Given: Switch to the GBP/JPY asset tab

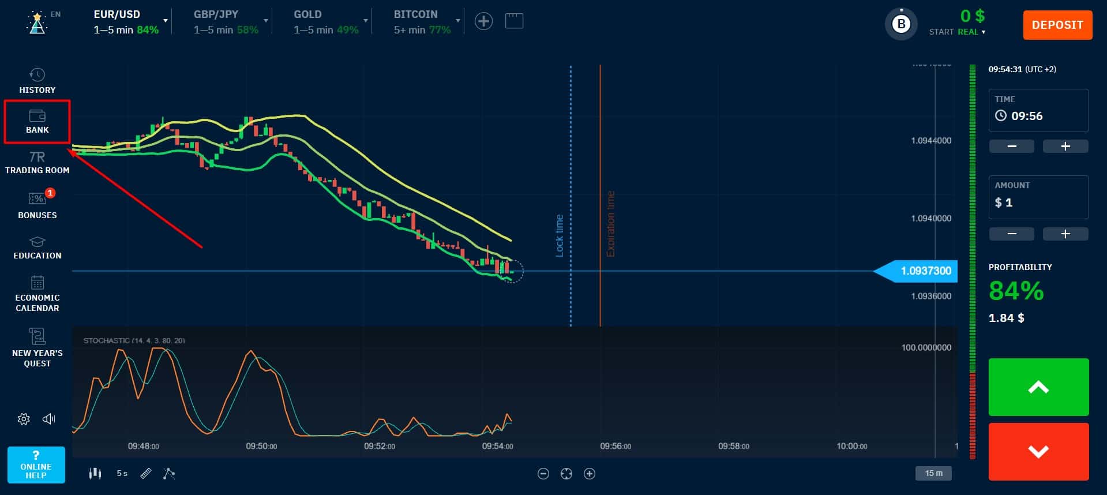Looking at the screenshot, I should (x=226, y=21).
